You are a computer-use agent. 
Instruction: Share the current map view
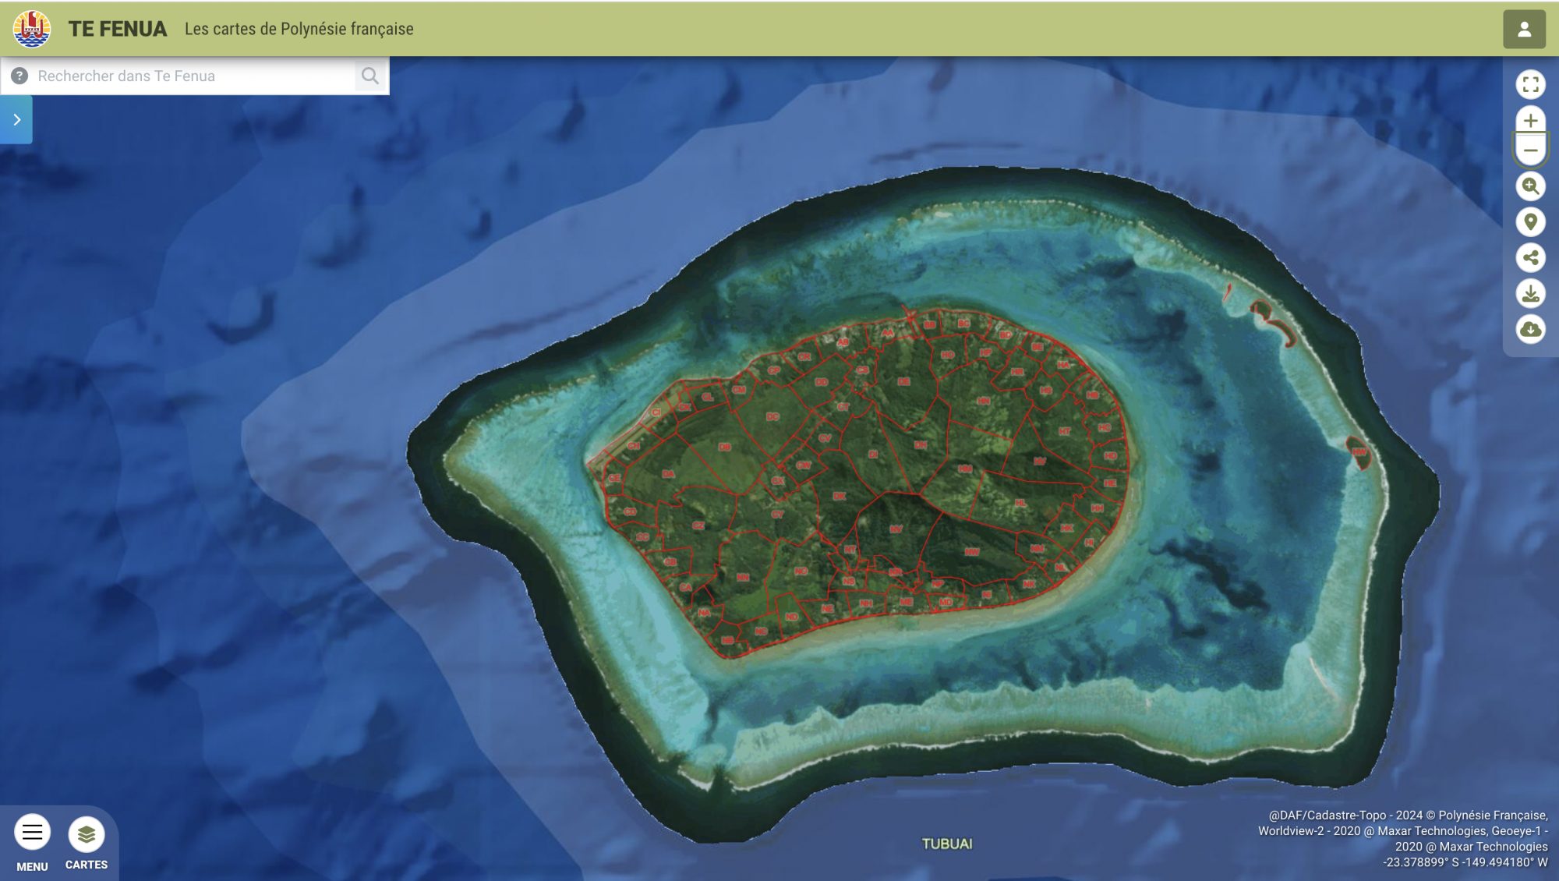click(1530, 258)
